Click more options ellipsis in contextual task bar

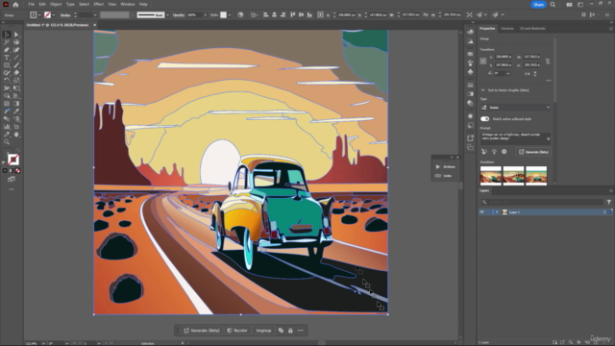pyautogui.click(x=301, y=331)
